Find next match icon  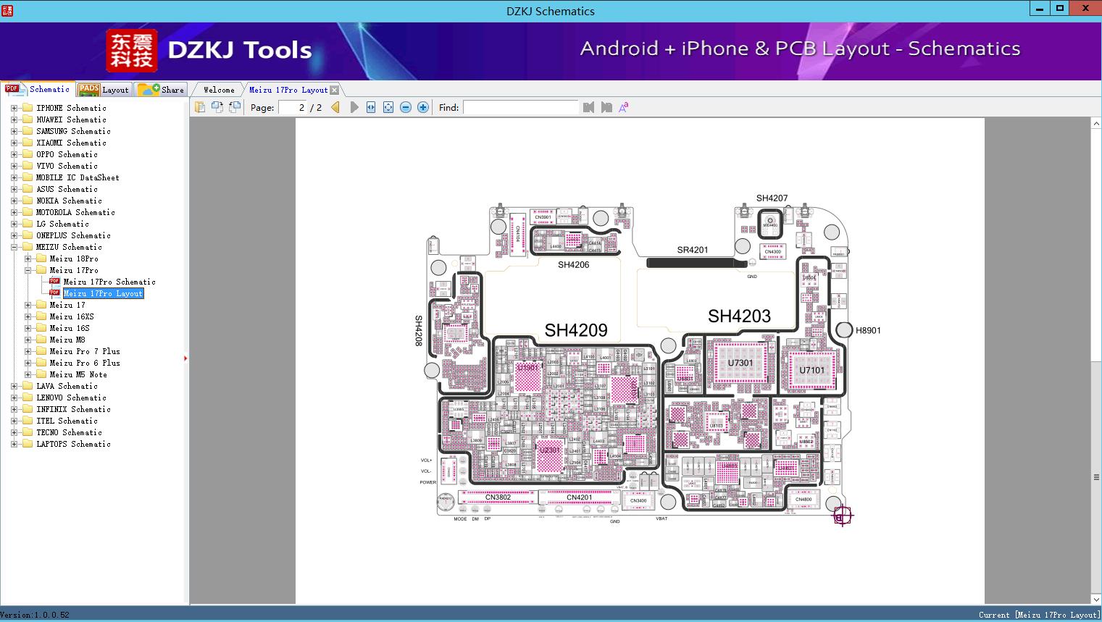606,107
